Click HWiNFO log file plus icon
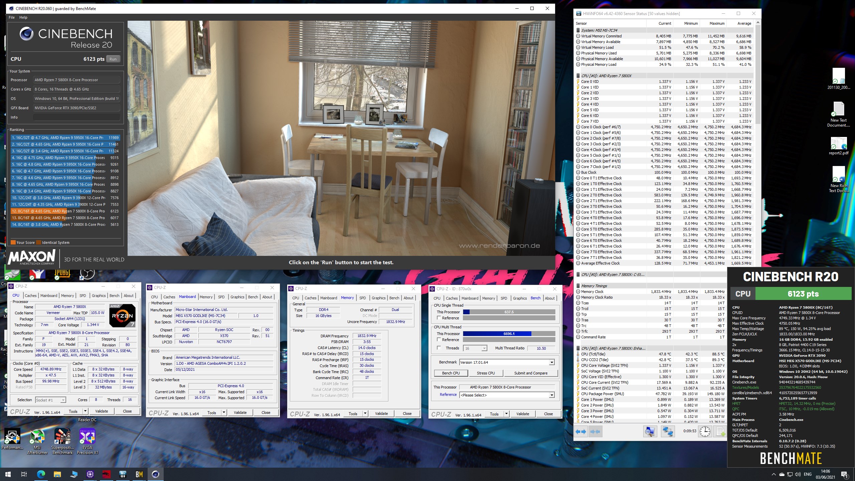 coord(720,432)
